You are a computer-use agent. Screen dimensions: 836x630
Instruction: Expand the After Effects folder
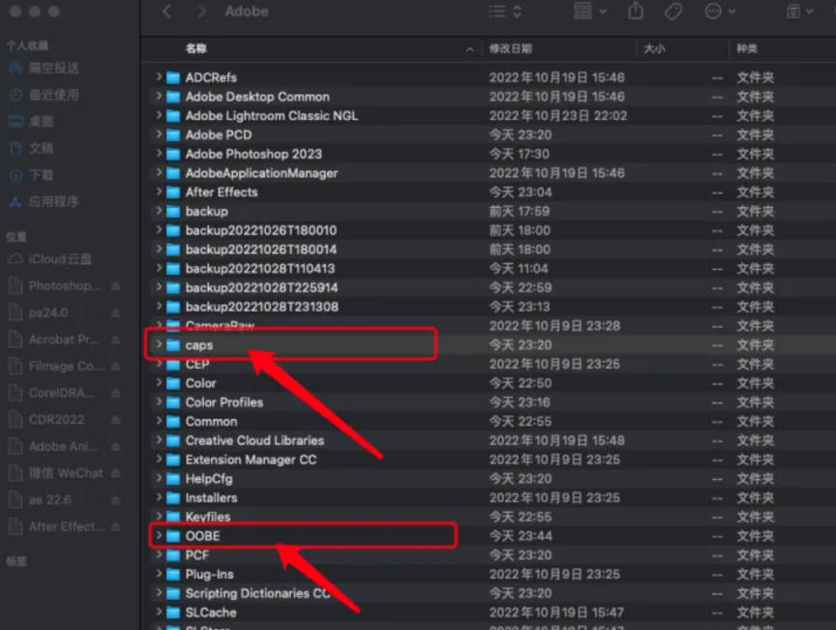tap(159, 192)
